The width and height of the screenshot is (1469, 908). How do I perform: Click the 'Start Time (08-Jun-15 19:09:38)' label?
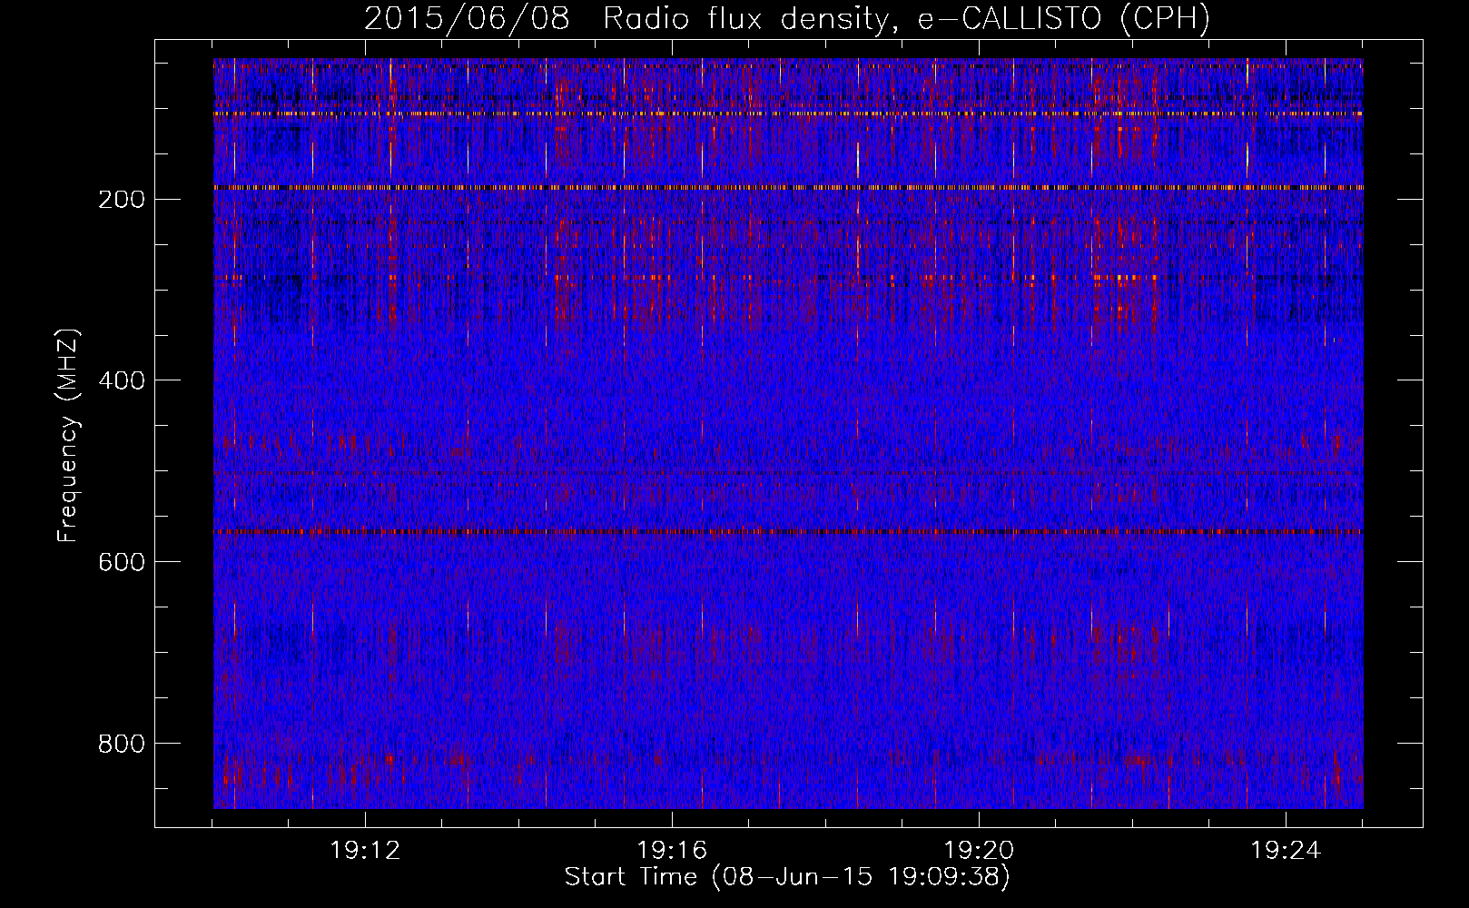tap(787, 877)
